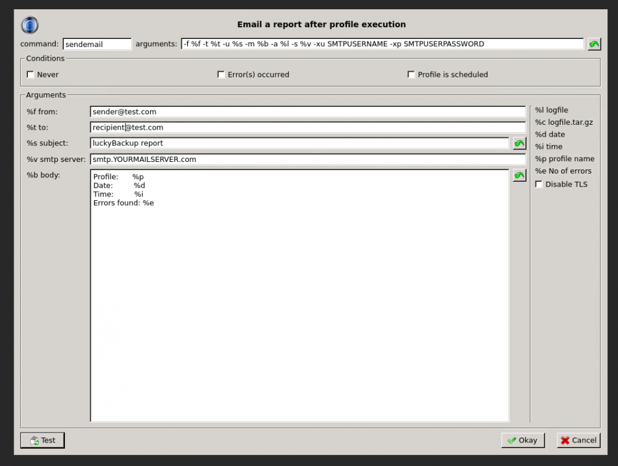Click the Arguments group label
This screenshot has width=618, height=466.
pos(46,95)
